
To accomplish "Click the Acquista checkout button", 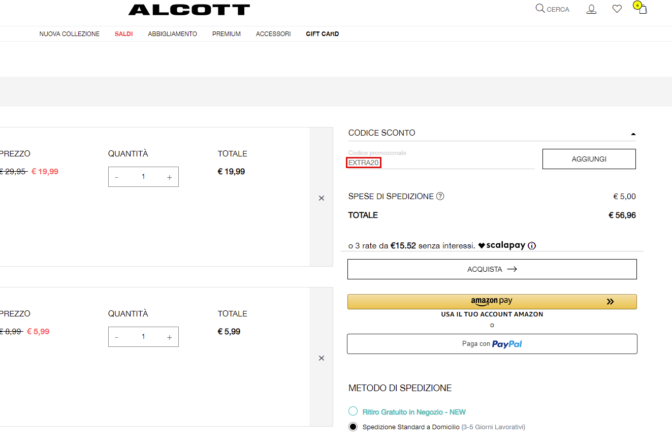I will click(492, 269).
